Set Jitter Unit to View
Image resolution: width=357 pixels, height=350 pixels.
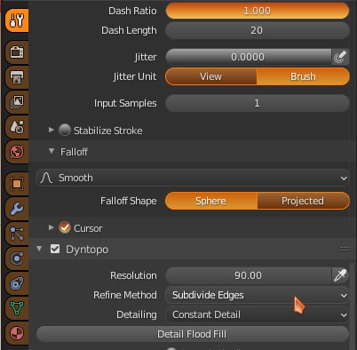[x=210, y=76]
